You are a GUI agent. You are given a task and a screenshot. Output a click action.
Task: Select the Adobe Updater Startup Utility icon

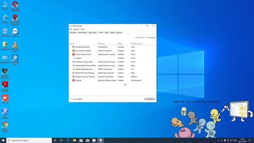point(73,66)
